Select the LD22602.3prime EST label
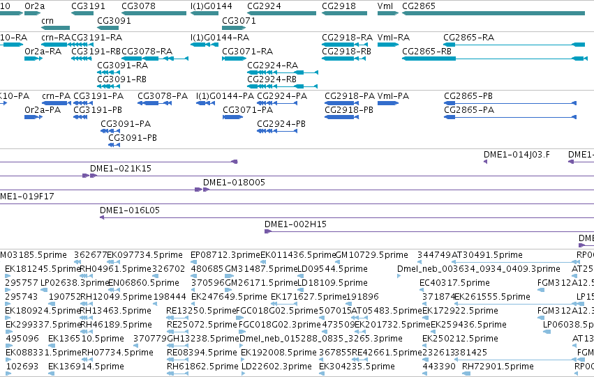 point(276,367)
